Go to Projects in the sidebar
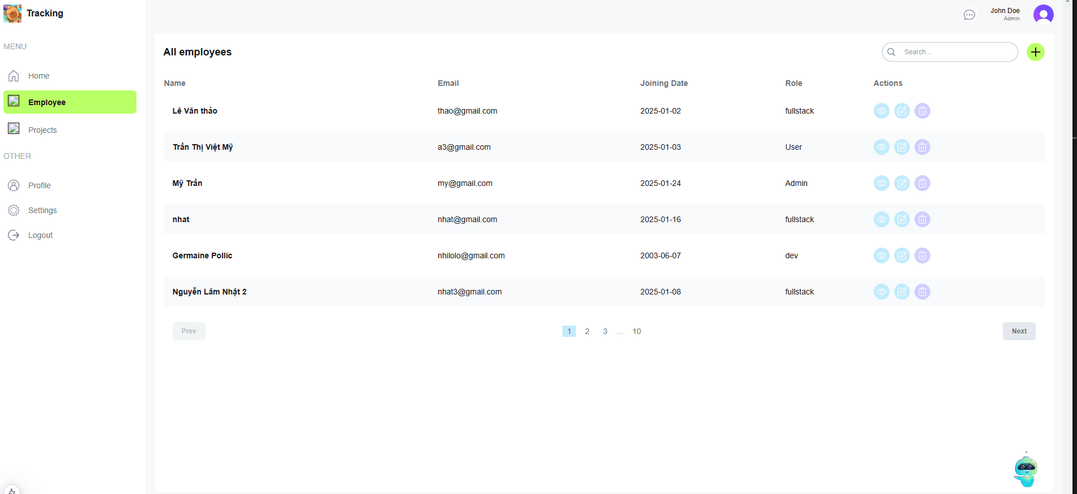The height and width of the screenshot is (494, 1077). click(42, 130)
